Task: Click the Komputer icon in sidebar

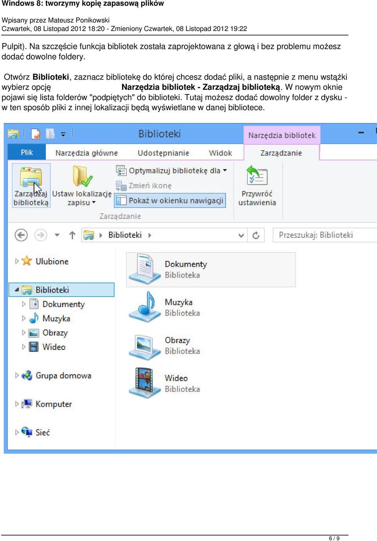Action: coord(27,404)
